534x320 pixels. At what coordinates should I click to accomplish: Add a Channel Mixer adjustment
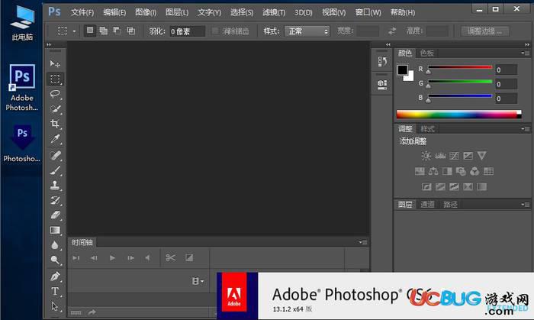point(474,171)
